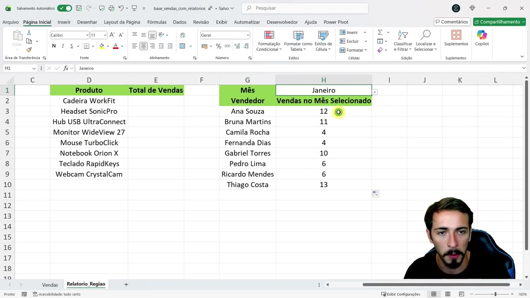Screen dimensions: 530x298
Task: Expand the Formatação Condicional menu
Action: click(x=269, y=41)
